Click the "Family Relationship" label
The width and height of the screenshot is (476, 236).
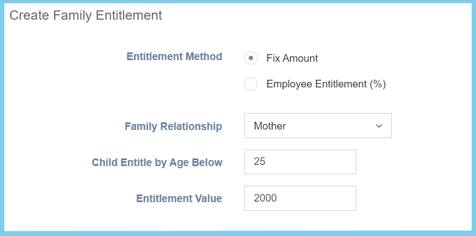click(173, 127)
